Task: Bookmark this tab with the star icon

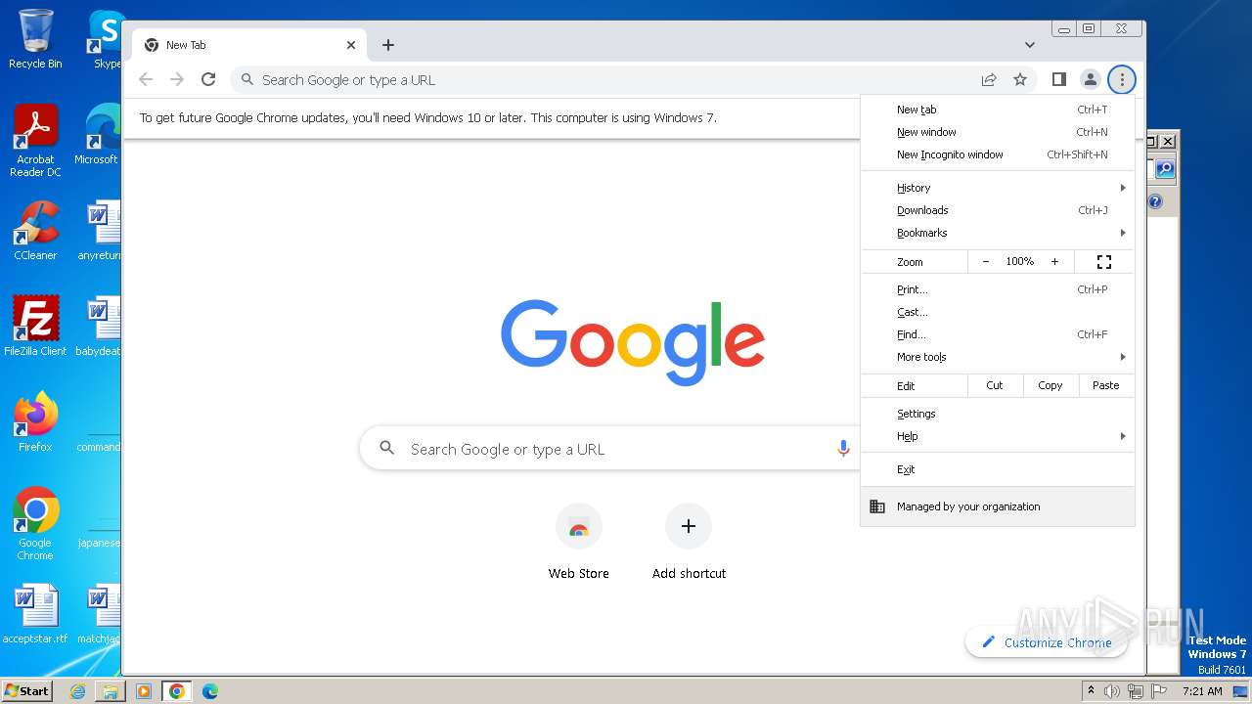Action: 1020,79
